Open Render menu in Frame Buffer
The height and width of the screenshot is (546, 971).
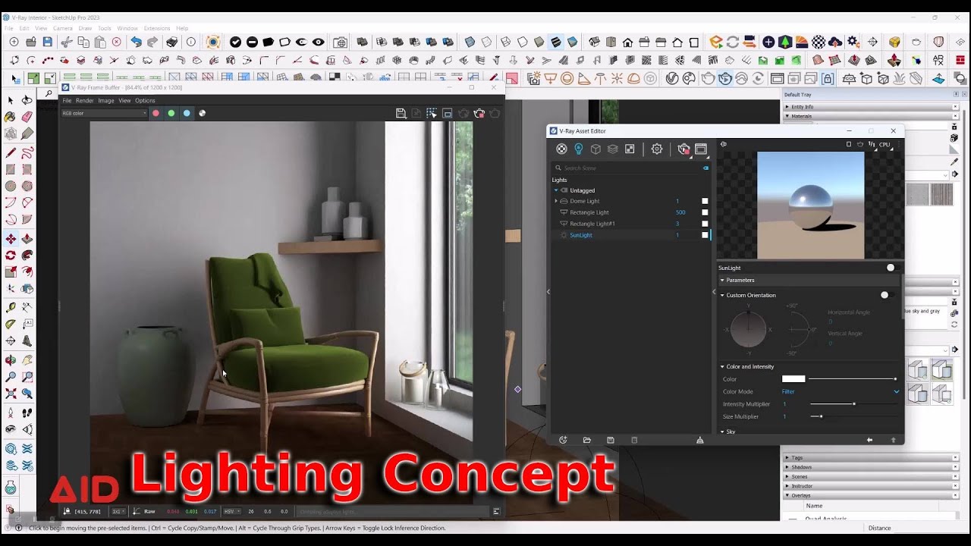84,100
